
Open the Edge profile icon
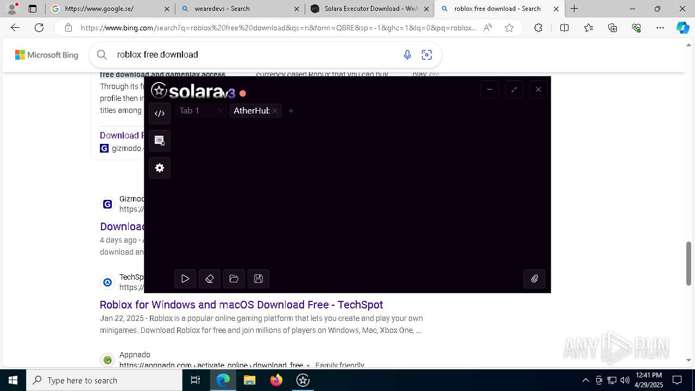click(x=12, y=9)
